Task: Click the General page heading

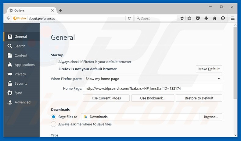Action: pyautogui.click(x=63, y=37)
